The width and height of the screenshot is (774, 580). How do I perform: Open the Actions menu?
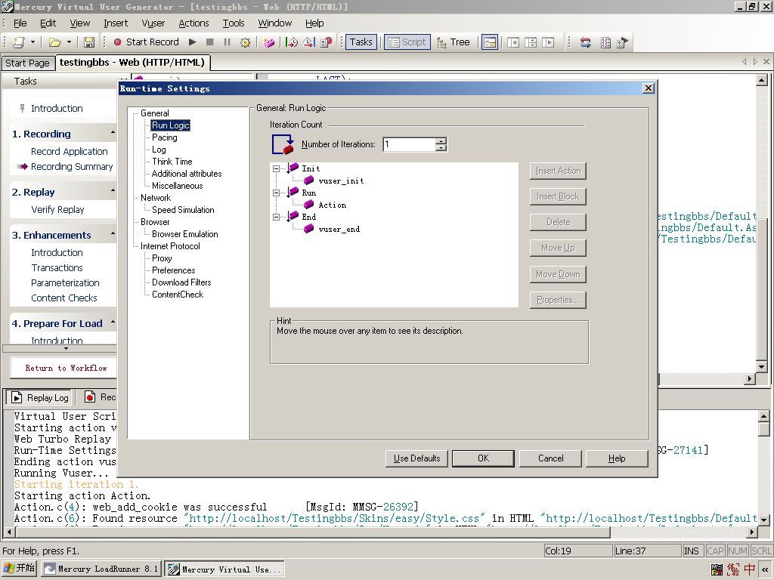pyautogui.click(x=193, y=23)
